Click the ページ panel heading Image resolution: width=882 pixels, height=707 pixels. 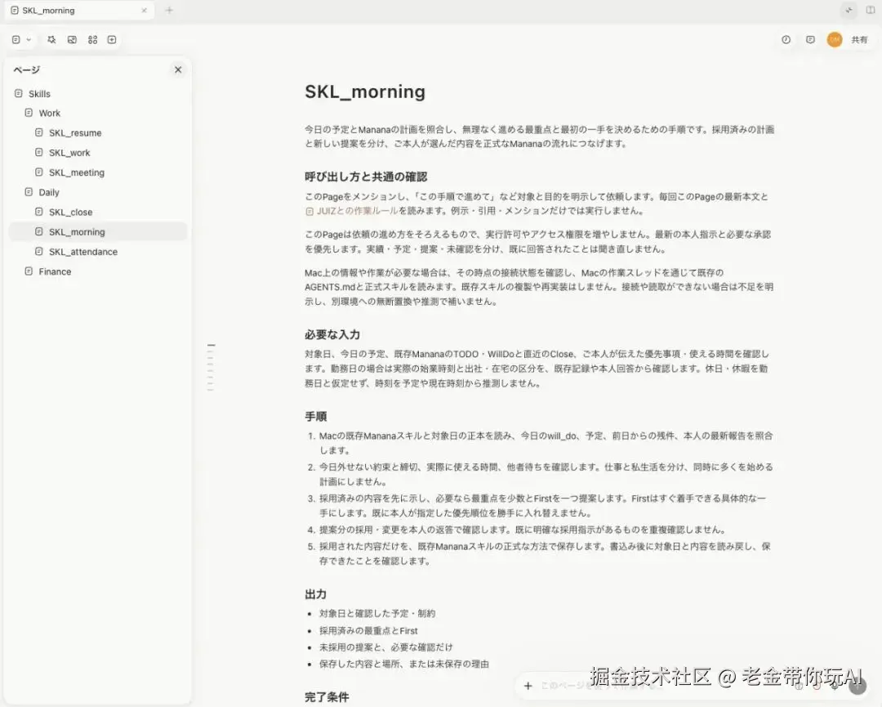[26, 69]
